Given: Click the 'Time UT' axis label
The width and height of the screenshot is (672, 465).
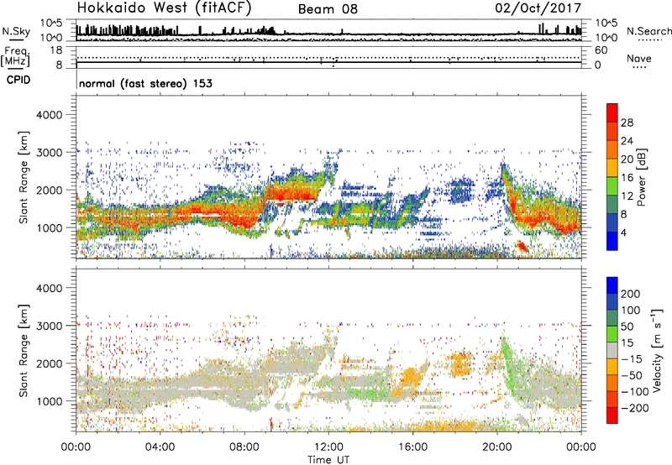Looking at the screenshot, I should click(328, 459).
